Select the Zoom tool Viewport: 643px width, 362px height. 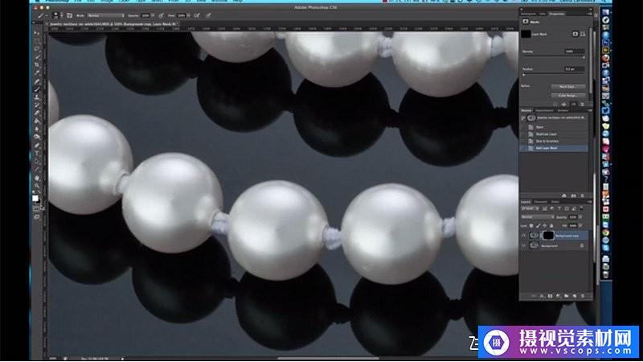click(37, 186)
